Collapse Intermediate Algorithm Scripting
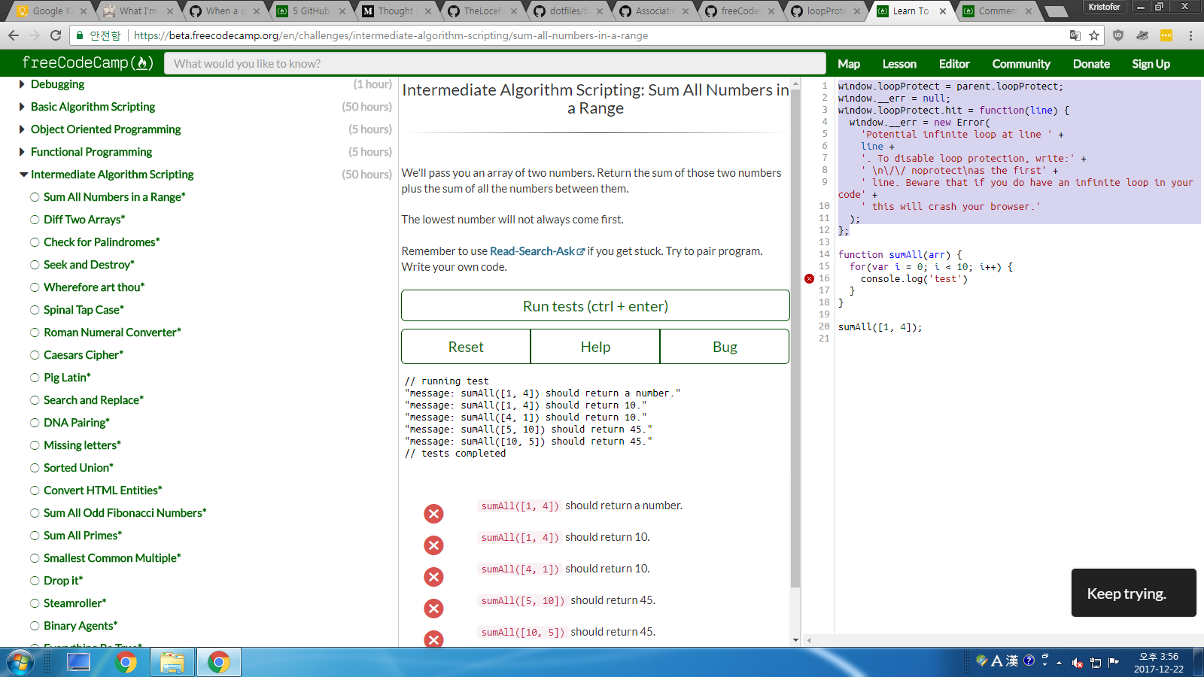The image size is (1204, 677). (23, 174)
